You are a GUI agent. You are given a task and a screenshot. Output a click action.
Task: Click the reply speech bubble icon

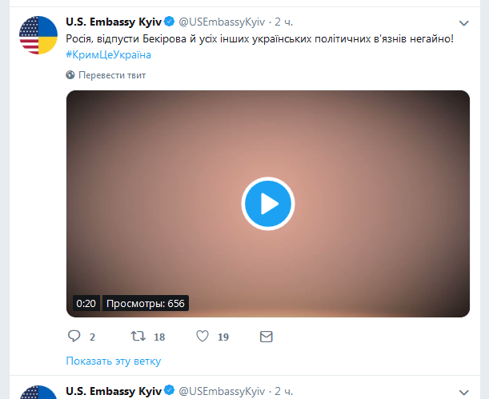[74, 337]
